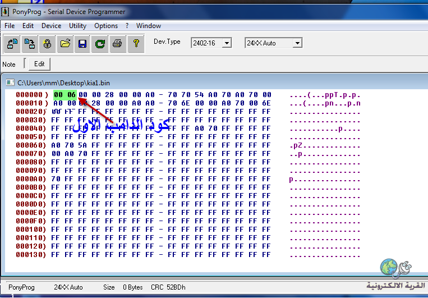This screenshot has width=428, height=298.
Task: Select the highlighted 00 06 bytes
Action: pyautogui.click(x=65, y=95)
